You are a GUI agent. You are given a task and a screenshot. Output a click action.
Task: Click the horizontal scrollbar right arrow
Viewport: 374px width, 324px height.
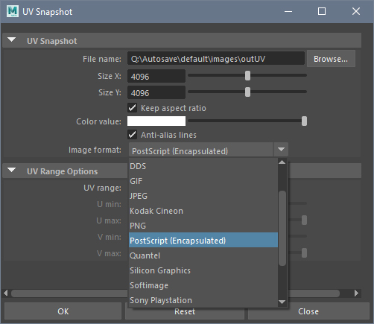356,293
